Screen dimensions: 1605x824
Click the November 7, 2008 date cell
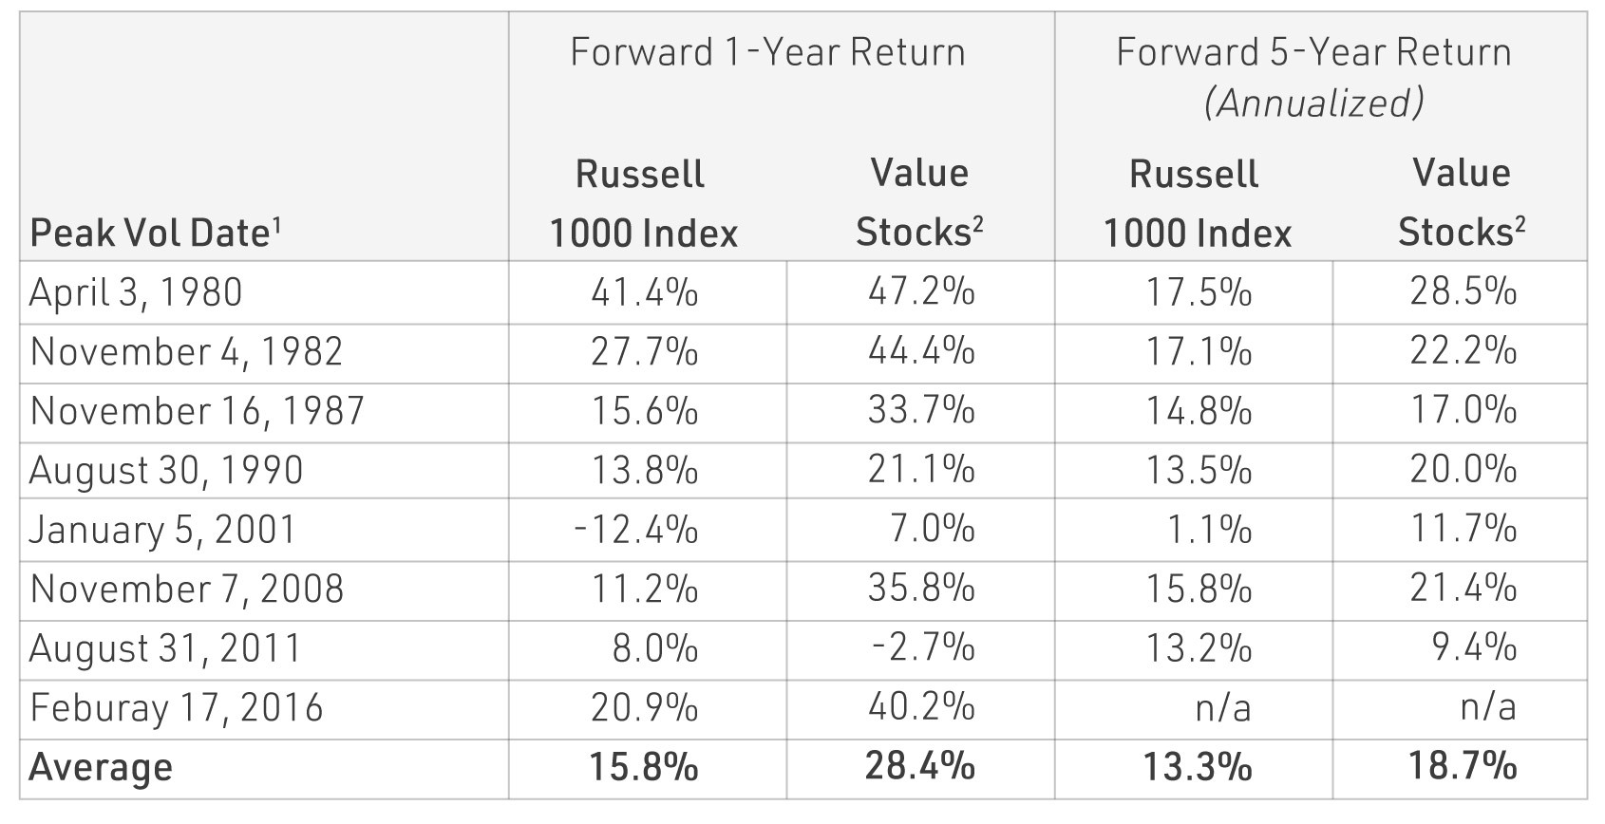[187, 589]
